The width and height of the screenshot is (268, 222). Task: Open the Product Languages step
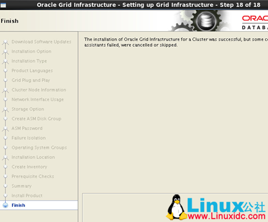(x=32, y=71)
